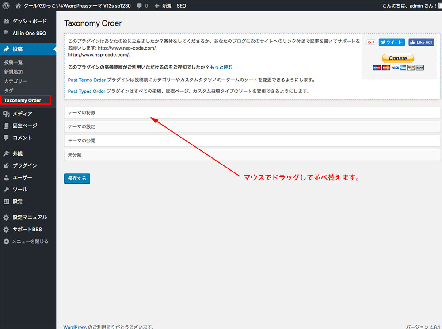Click the user icon next to ユーザー
This screenshot has height=329, width=442.
pyautogui.click(x=6, y=178)
